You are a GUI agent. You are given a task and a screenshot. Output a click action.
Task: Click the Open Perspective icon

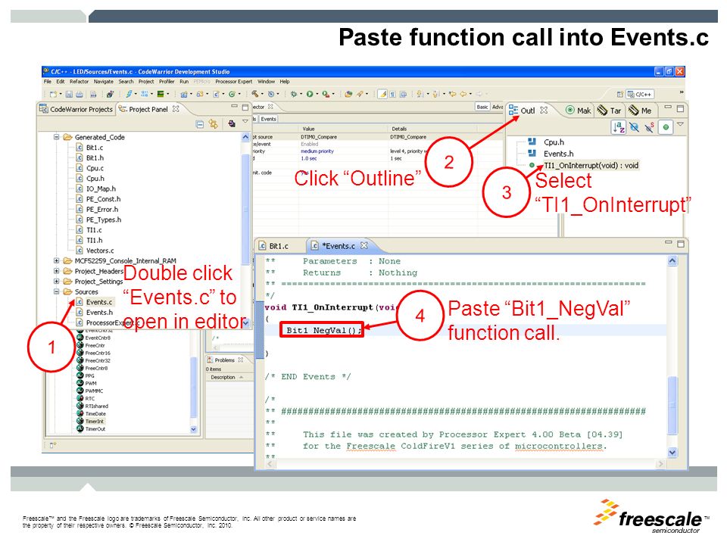(x=620, y=95)
